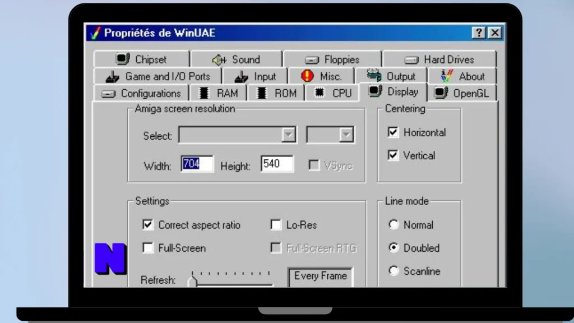The height and width of the screenshot is (323, 574).
Task: Disable Correct aspect ratio
Action: pyautogui.click(x=148, y=224)
